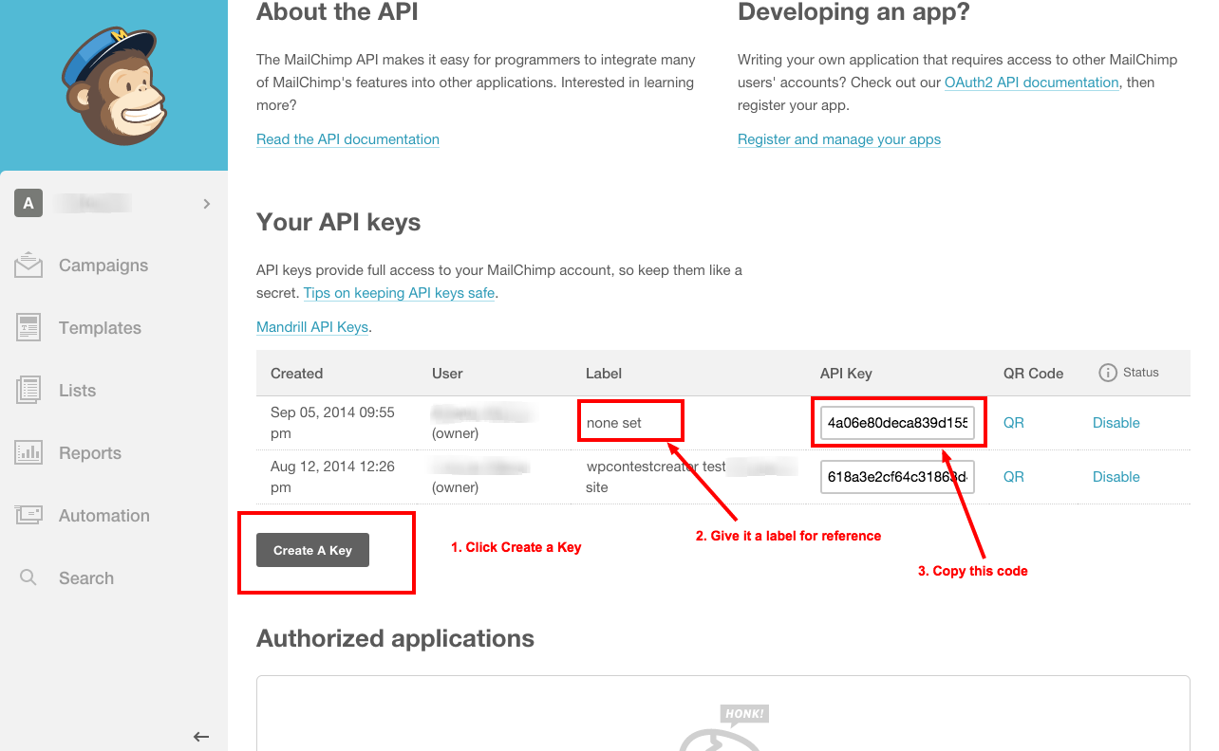Click the Search magnifier icon
Screen dimensions: 1219x751
(28, 577)
